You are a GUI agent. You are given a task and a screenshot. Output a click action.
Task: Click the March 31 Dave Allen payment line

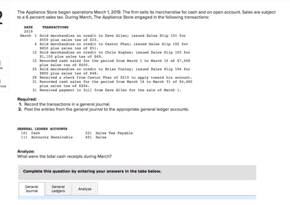107,90
